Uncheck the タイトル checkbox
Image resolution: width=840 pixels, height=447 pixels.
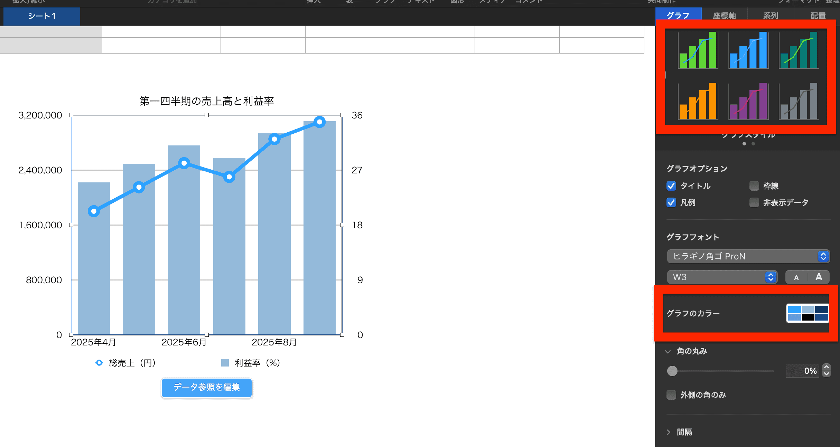click(x=671, y=186)
